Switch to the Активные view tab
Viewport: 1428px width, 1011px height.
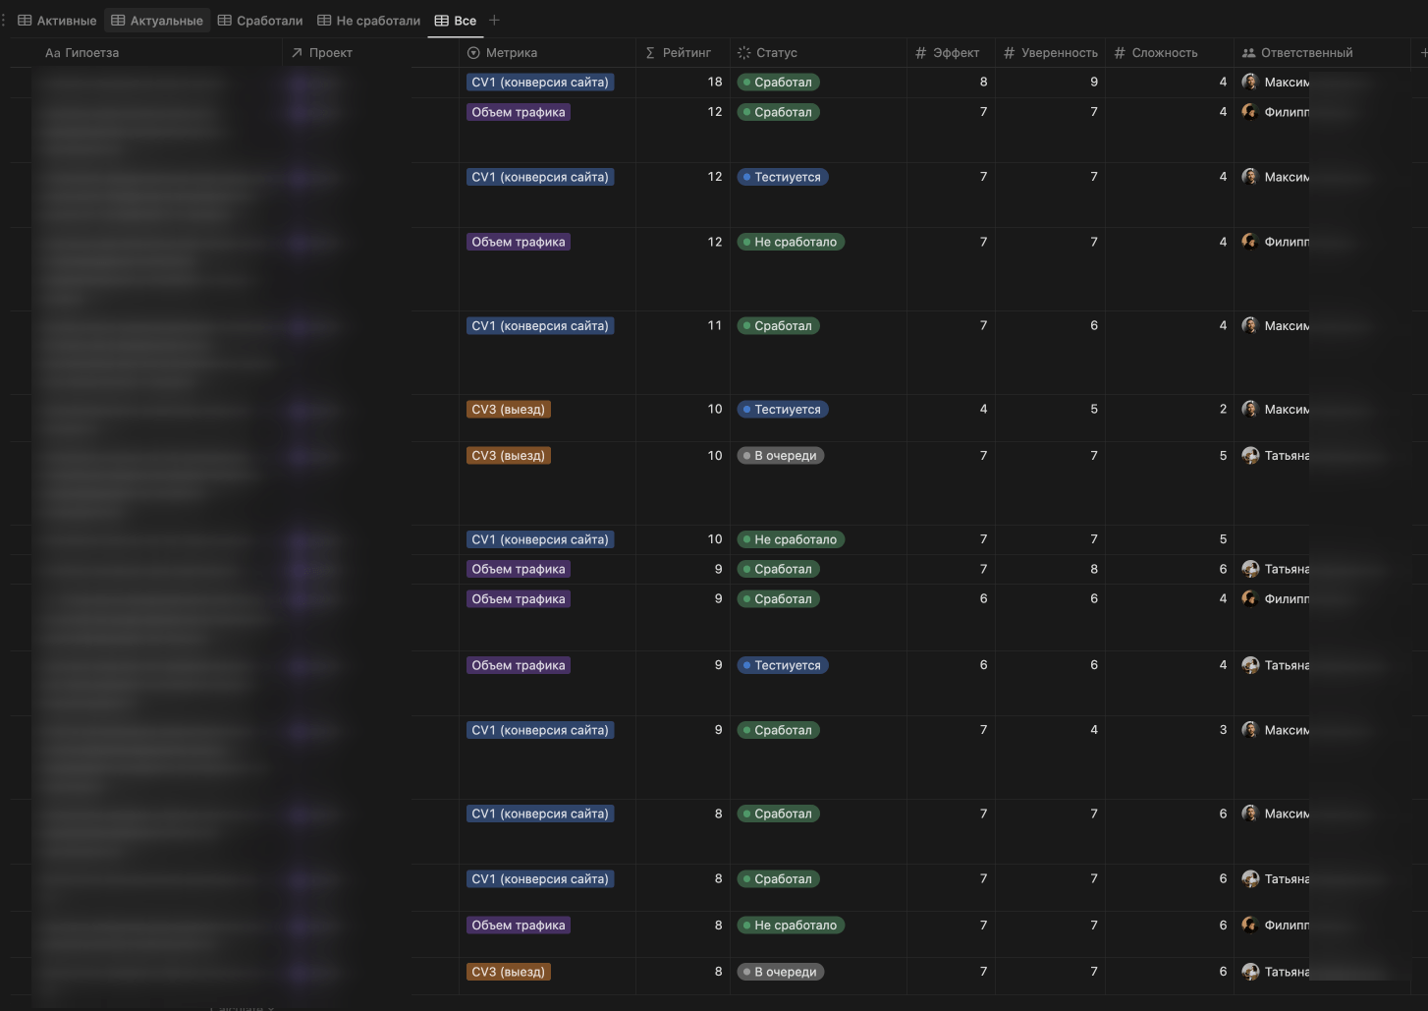coord(57,21)
